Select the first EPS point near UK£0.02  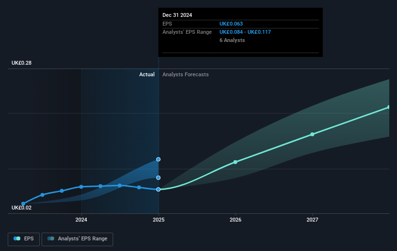23,204
